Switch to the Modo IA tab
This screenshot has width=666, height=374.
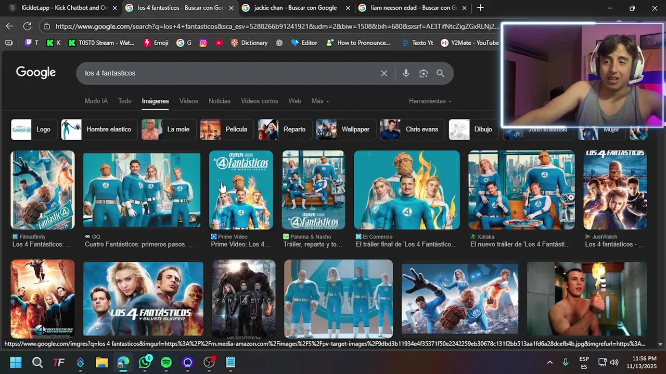96,101
